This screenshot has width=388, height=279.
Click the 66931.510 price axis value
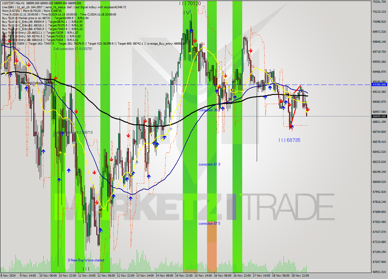pyautogui.click(x=379, y=272)
